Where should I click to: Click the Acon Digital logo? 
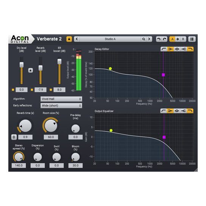point(20,39)
